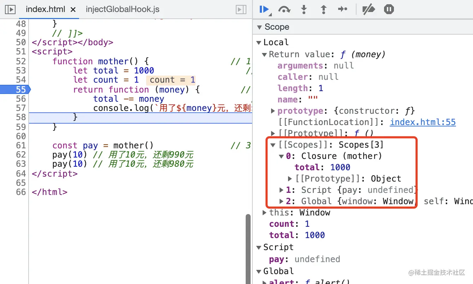Expand the prototype: {constructor: f} entry
Screen dimensions: 473x284
click(273, 111)
